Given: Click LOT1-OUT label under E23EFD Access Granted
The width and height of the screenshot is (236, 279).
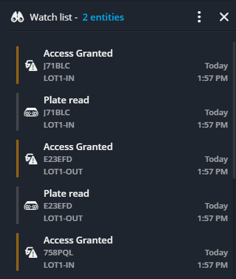Looking at the screenshot, I should [x=63, y=172].
